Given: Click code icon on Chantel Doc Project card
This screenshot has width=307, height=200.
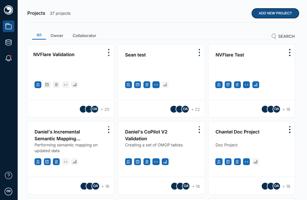Looking at the screenshot, I should pyautogui.click(x=247, y=162).
